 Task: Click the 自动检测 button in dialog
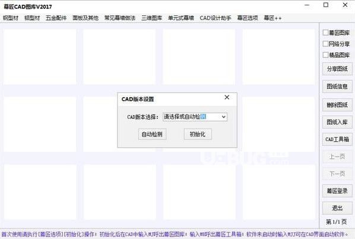pyautogui.click(x=152, y=134)
